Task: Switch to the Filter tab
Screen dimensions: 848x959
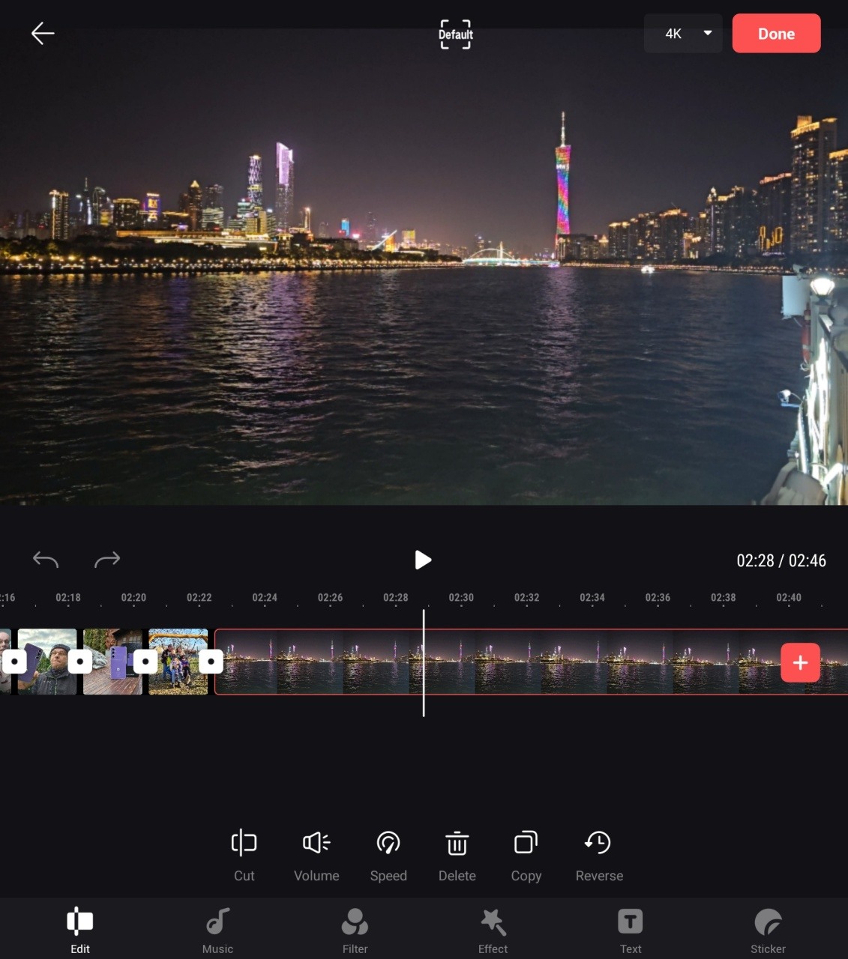Action: (x=355, y=930)
